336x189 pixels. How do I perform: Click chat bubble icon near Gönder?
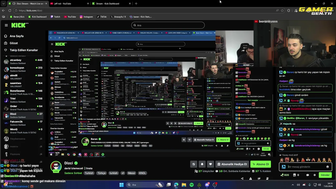pos(307,175)
